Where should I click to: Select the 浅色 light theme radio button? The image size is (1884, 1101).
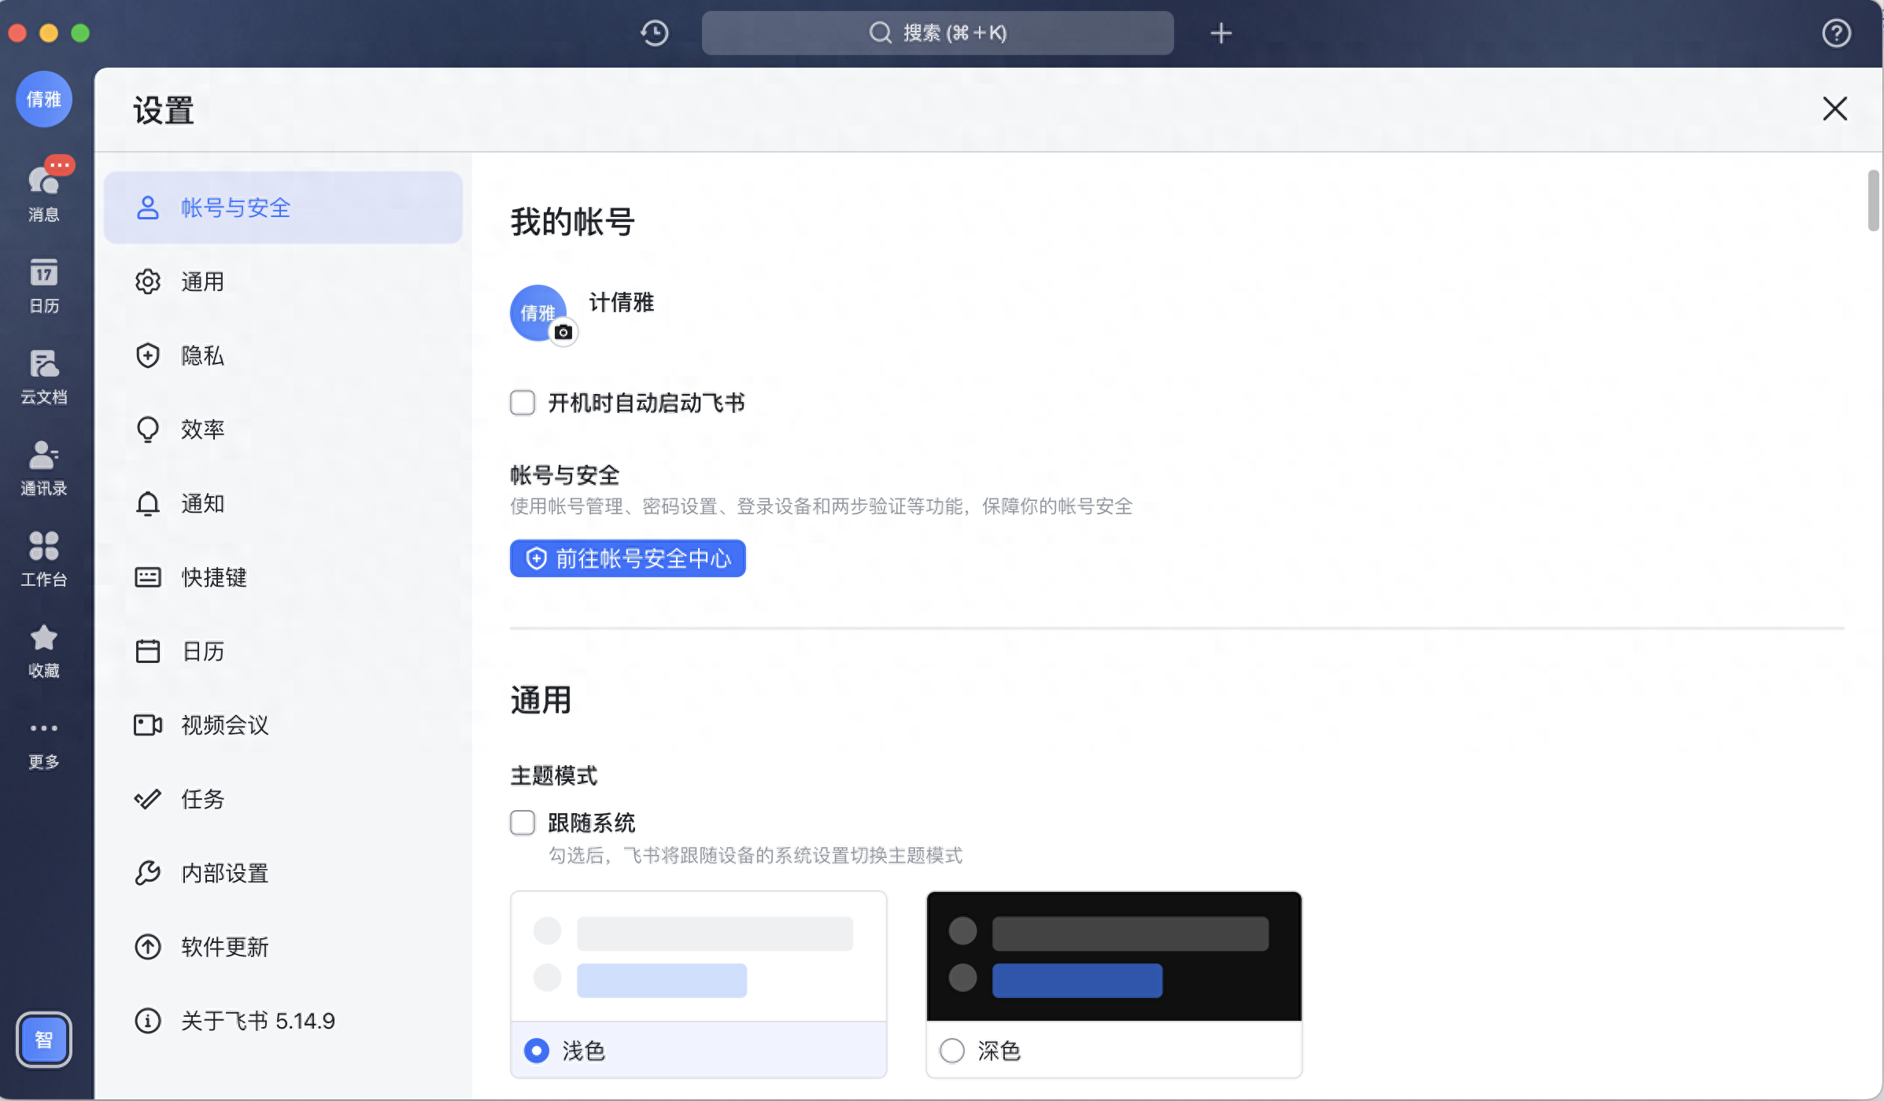(537, 1051)
